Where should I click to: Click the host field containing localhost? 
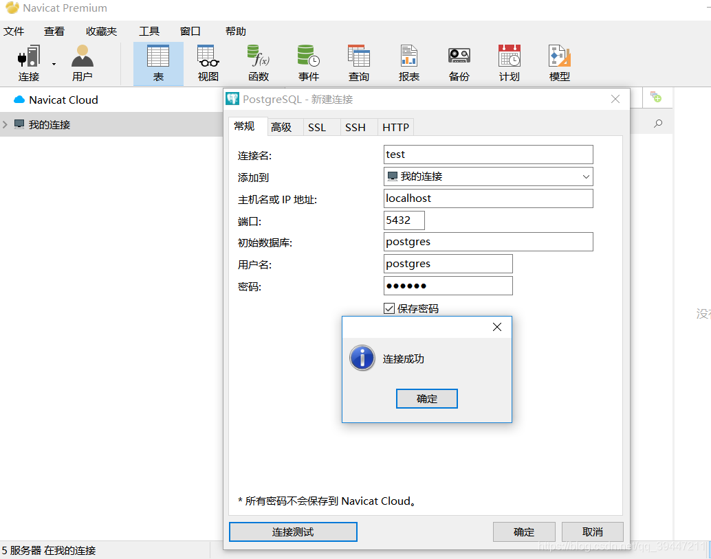(x=488, y=198)
